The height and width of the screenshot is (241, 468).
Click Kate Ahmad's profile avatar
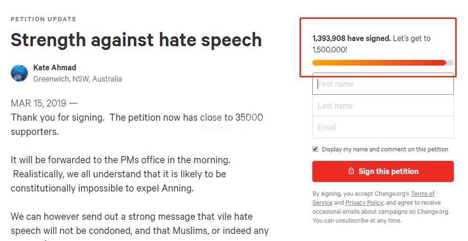click(x=19, y=73)
